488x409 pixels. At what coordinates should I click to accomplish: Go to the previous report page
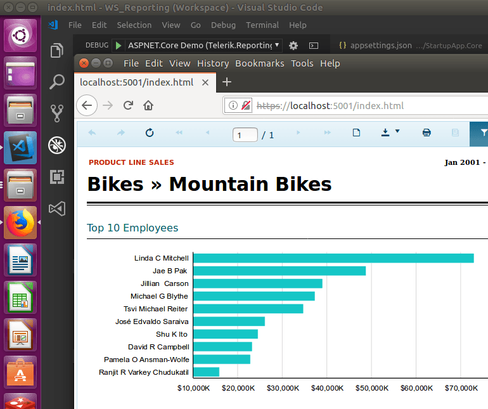[x=207, y=133]
